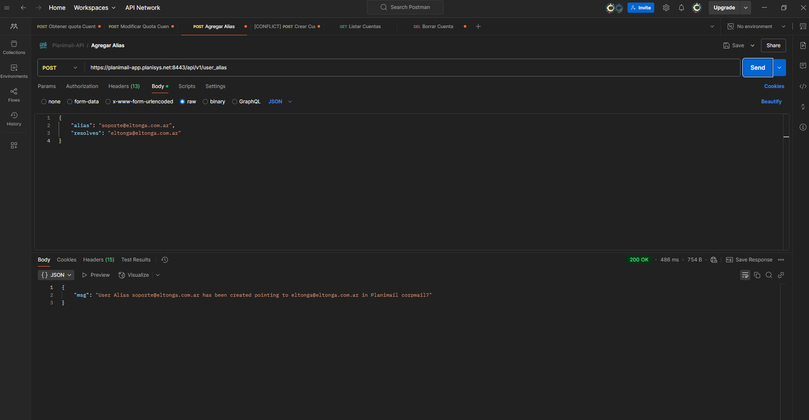Screen dimensions: 809x420
Task: Expand the Visualize options chevron
Action: (158, 275)
